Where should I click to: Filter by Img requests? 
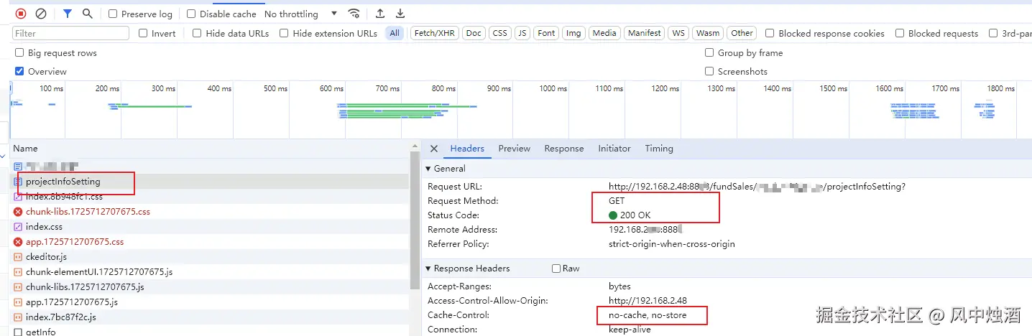click(573, 33)
